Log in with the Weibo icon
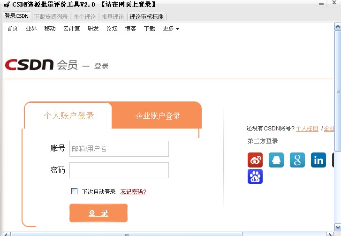Image resolution: width=341 pixels, height=236 pixels. point(255,160)
